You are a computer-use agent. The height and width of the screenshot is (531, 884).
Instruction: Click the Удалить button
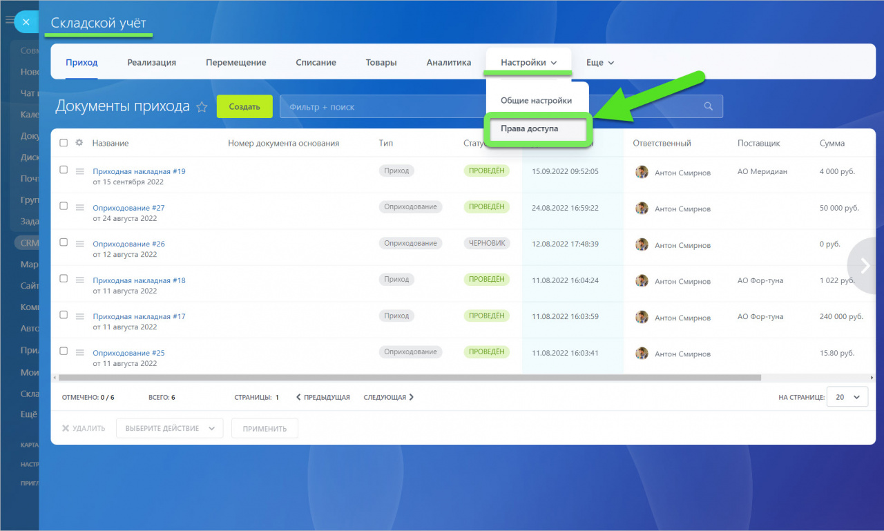point(84,428)
